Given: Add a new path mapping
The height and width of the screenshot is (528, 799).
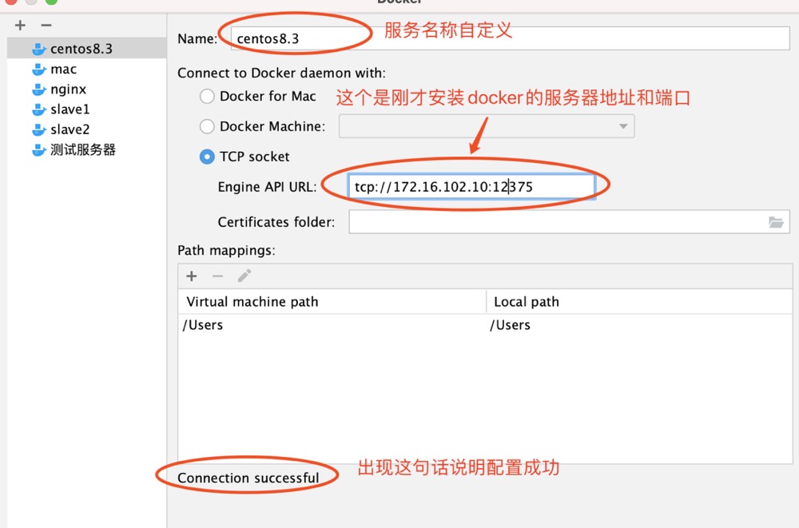Looking at the screenshot, I should point(192,276).
